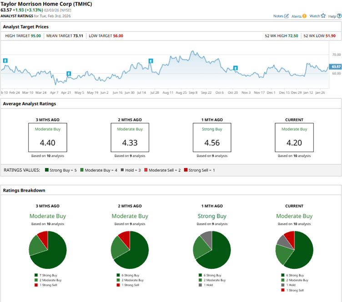Click the Strong Sell = 1 red swatch

(x=185, y=170)
